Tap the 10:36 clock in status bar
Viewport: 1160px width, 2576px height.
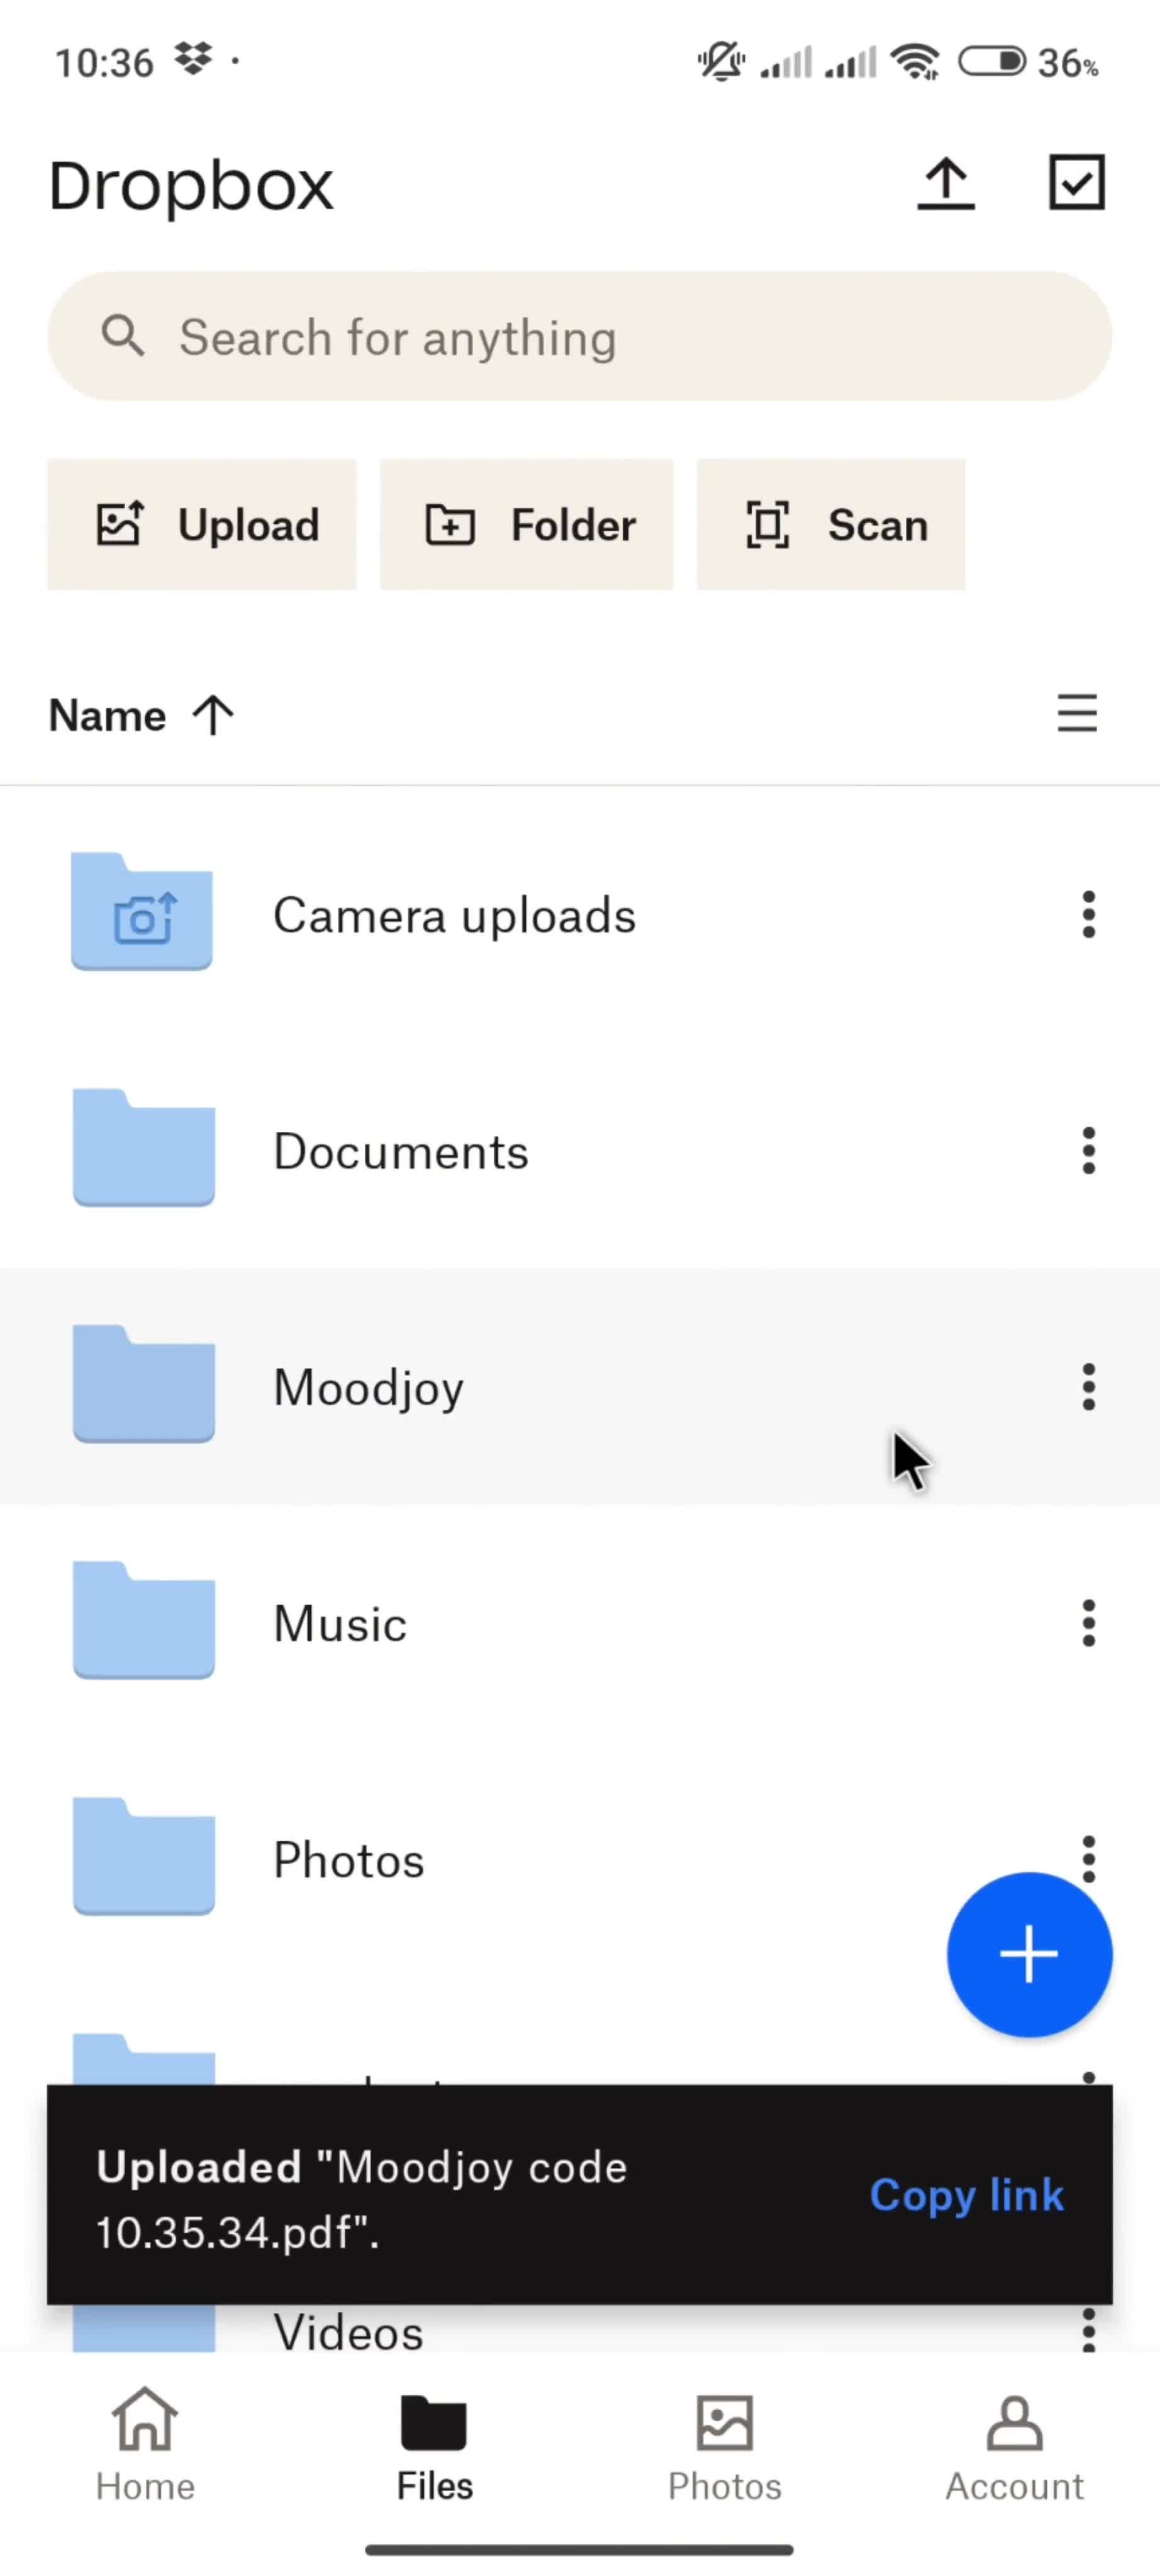point(104,63)
